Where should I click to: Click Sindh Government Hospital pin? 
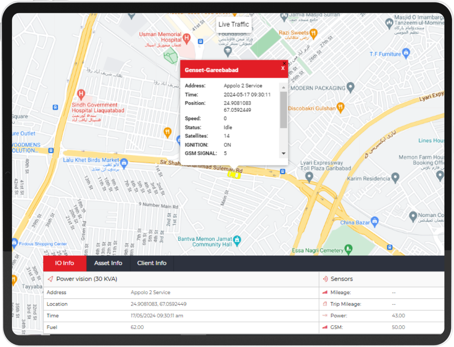coord(81,95)
